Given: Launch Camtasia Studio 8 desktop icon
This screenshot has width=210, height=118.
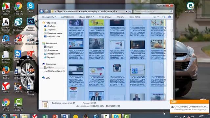Looking at the screenshot, I should click(x=18, y=105).
